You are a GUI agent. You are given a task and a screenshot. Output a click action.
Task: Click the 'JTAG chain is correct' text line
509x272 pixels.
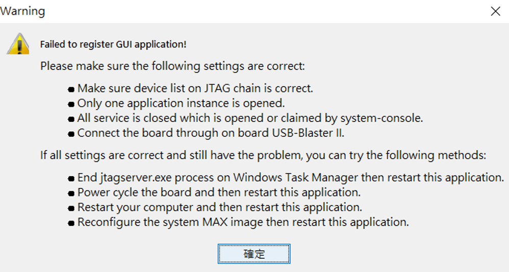click(x=195, y=88)
